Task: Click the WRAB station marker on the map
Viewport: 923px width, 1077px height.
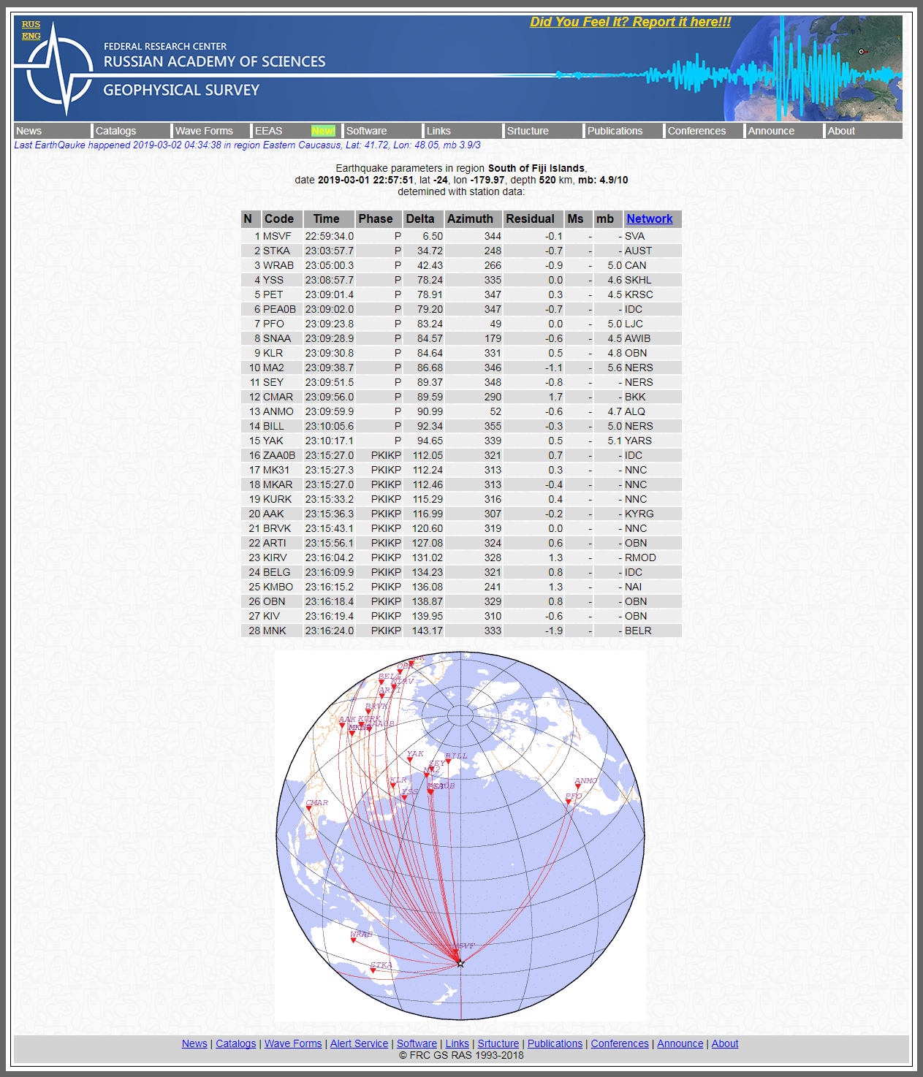Action: pos(354,940)
